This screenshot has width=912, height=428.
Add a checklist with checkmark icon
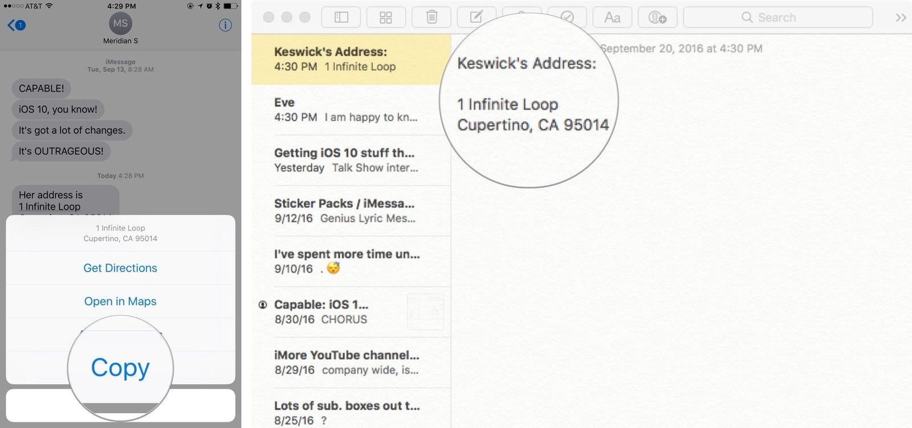(567, 18)
